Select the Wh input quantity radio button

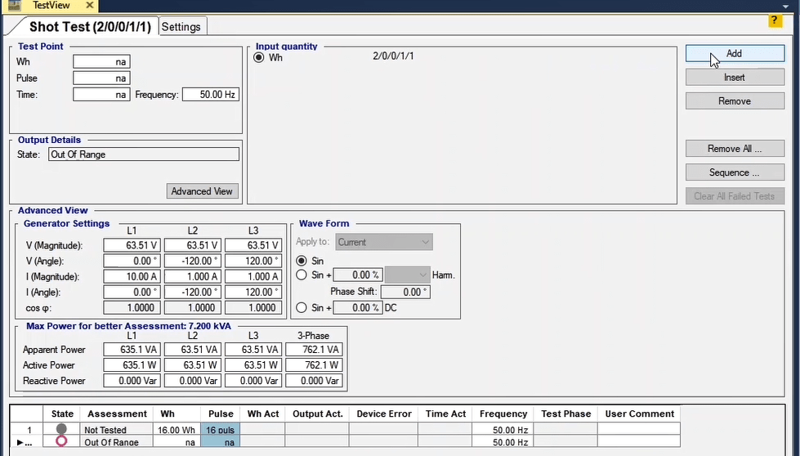coord(259,58)
